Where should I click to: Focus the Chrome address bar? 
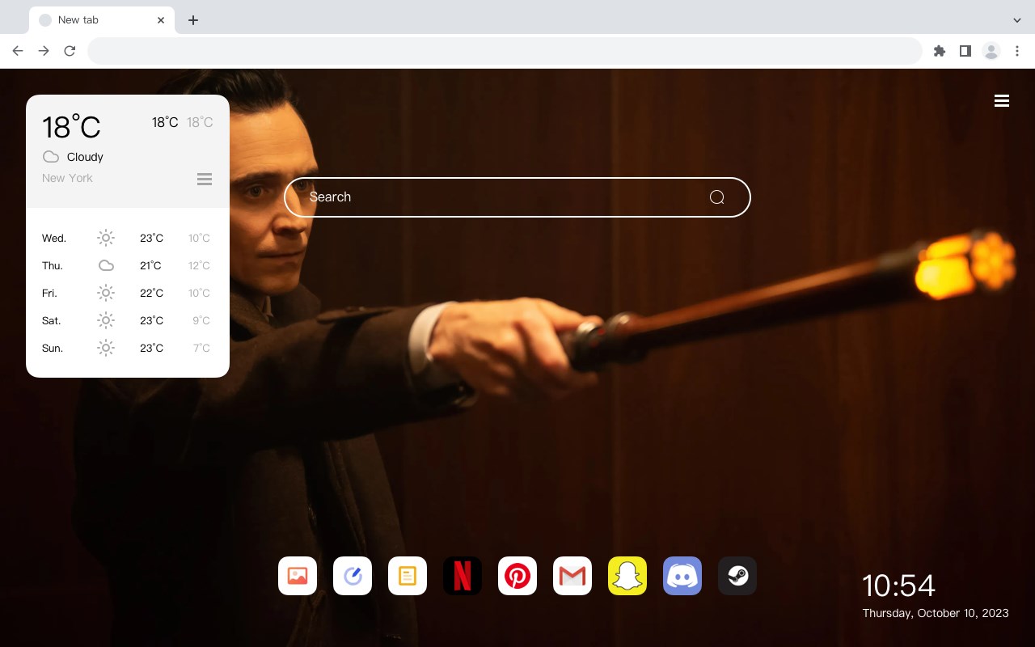pos(505,51)
